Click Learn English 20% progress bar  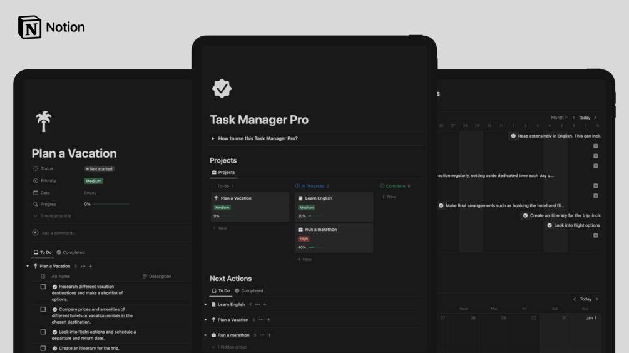[315, 216]
